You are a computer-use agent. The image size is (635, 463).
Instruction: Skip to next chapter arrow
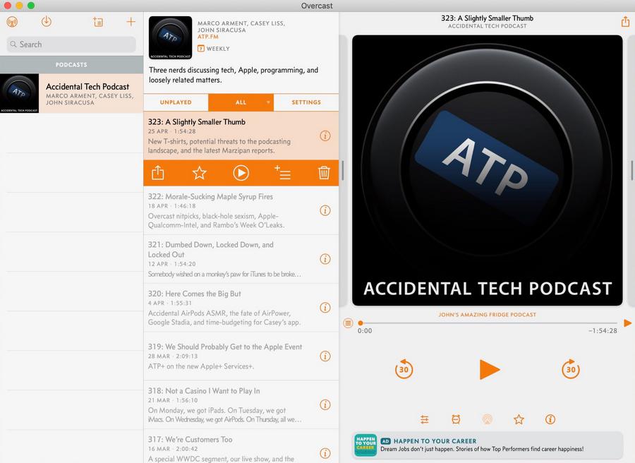click(x=627, y=323)
